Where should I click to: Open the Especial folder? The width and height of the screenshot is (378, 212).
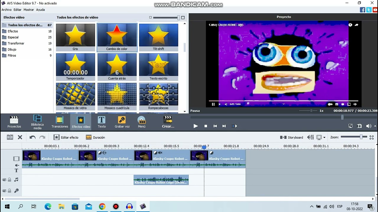[x=27, y=37]
